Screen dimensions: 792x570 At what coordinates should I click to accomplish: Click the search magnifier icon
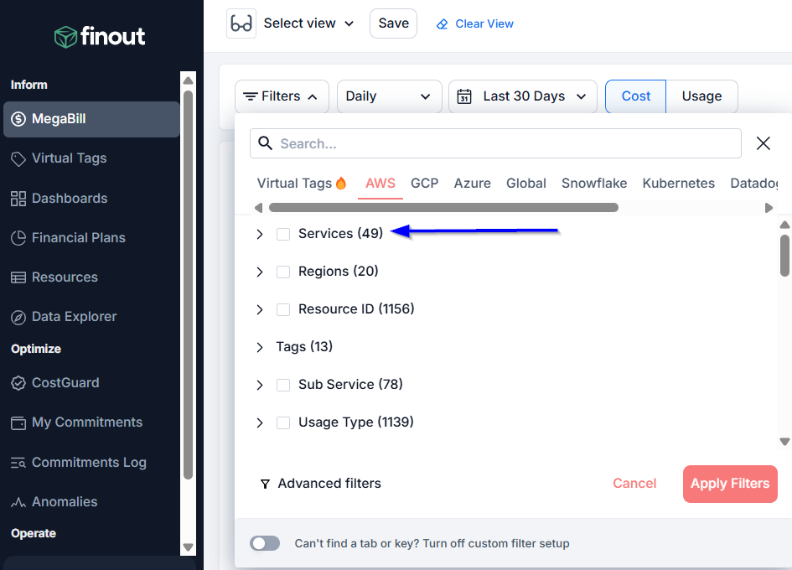[265, 143]
